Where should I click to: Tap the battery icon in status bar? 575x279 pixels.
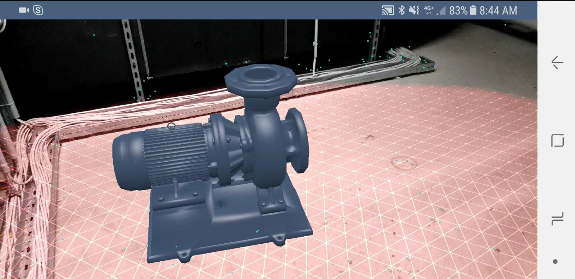tap(473, 10)
